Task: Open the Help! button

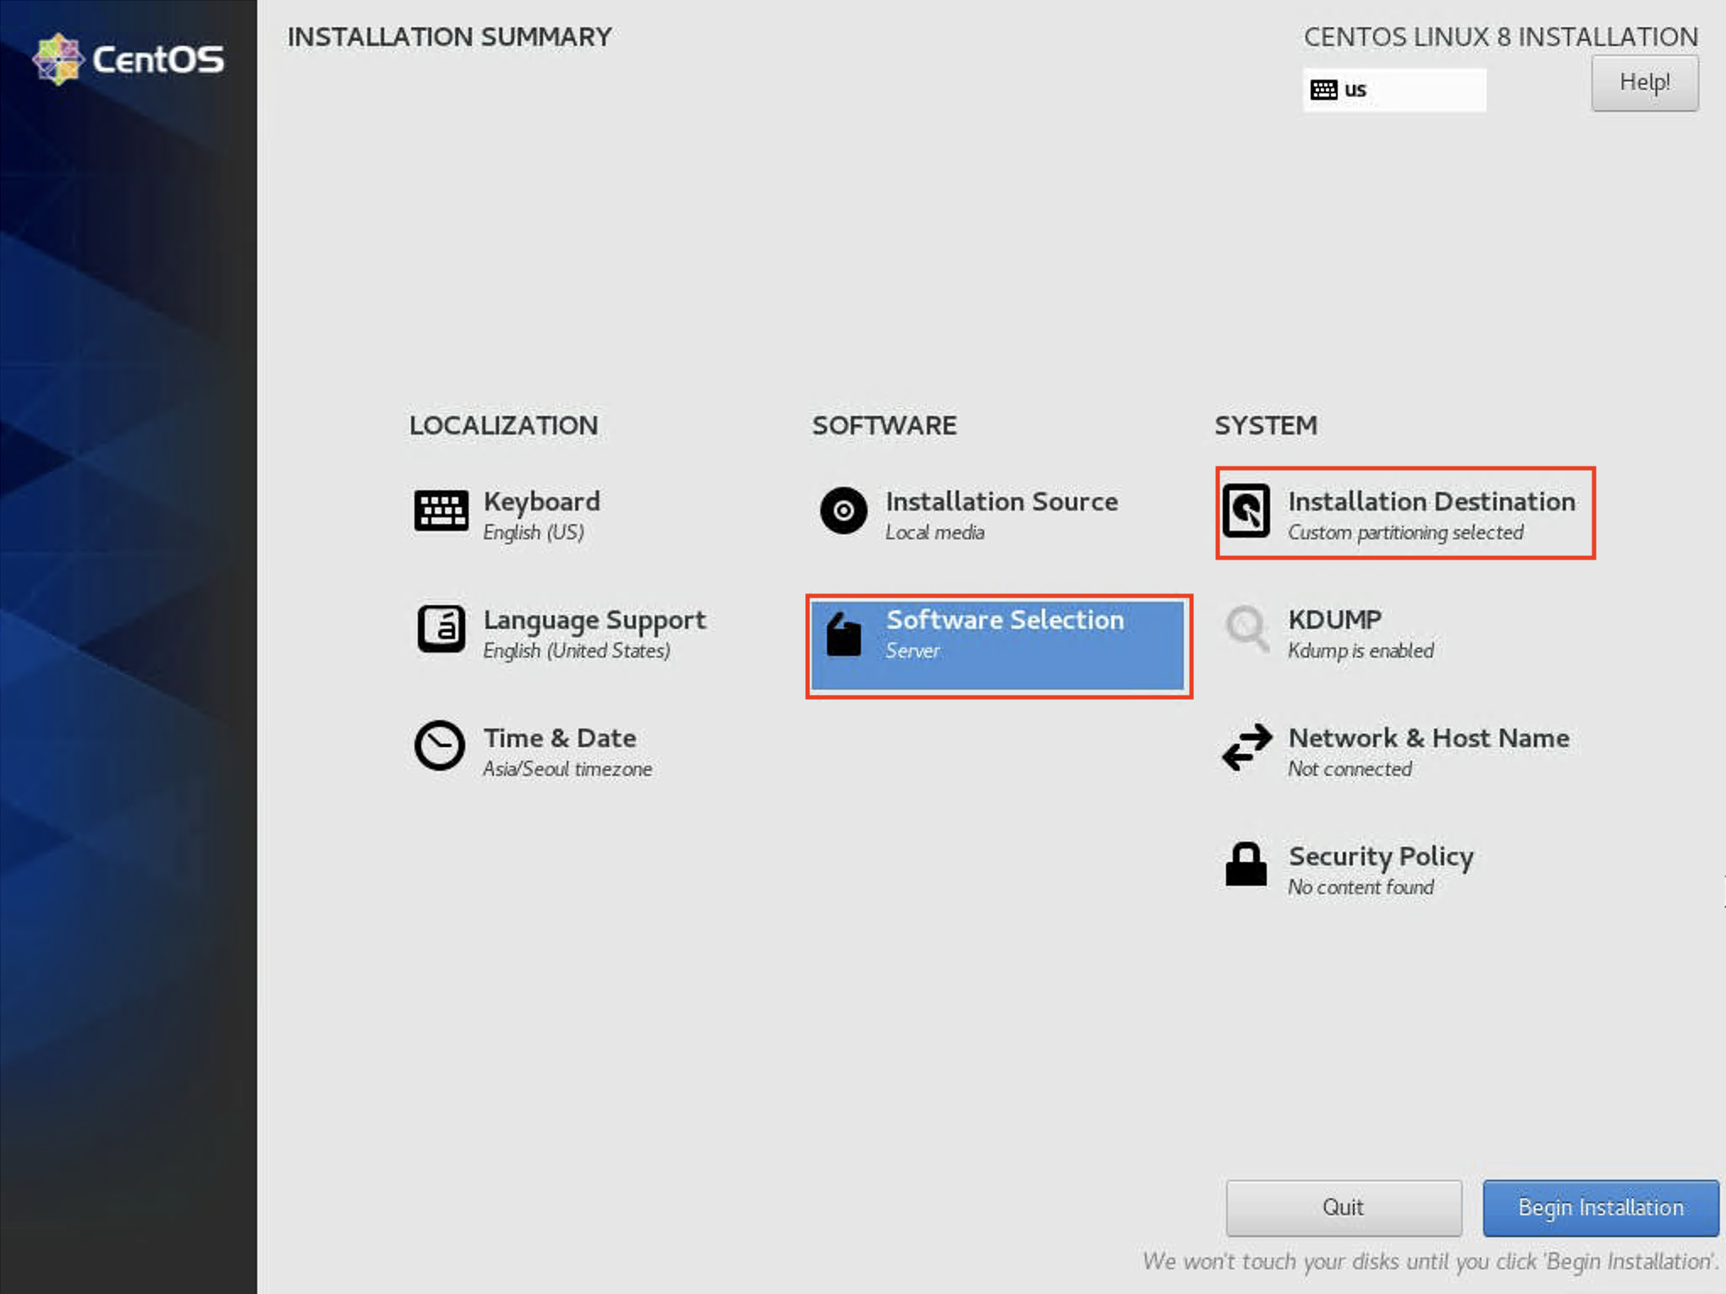Action: (x=1644, y=83)
